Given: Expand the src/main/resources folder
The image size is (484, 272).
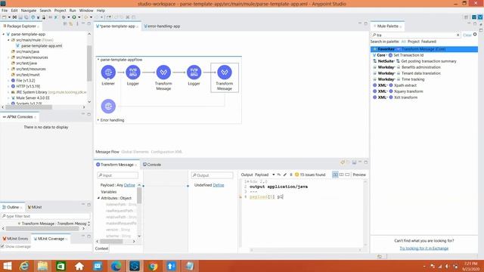Looking at the screenshot, I should 8,57.
